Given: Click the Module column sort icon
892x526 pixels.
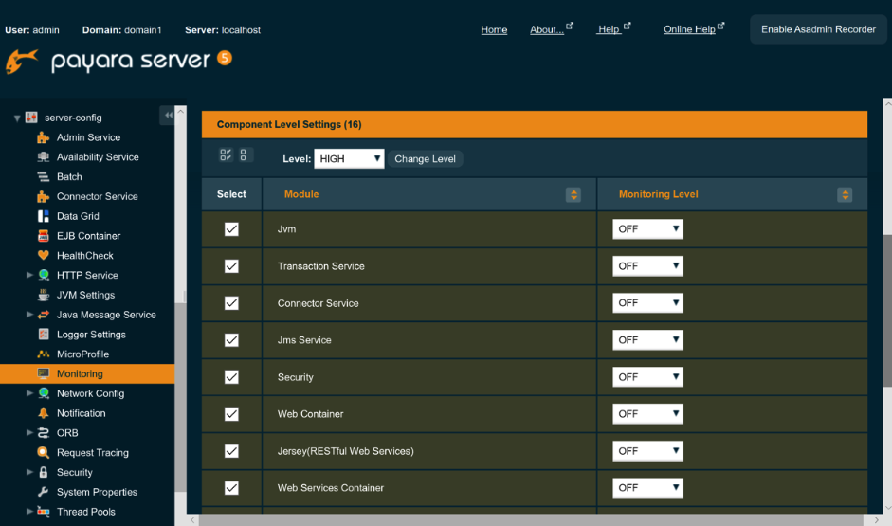Looking at the screenshot, I should [x=573, y=195].
